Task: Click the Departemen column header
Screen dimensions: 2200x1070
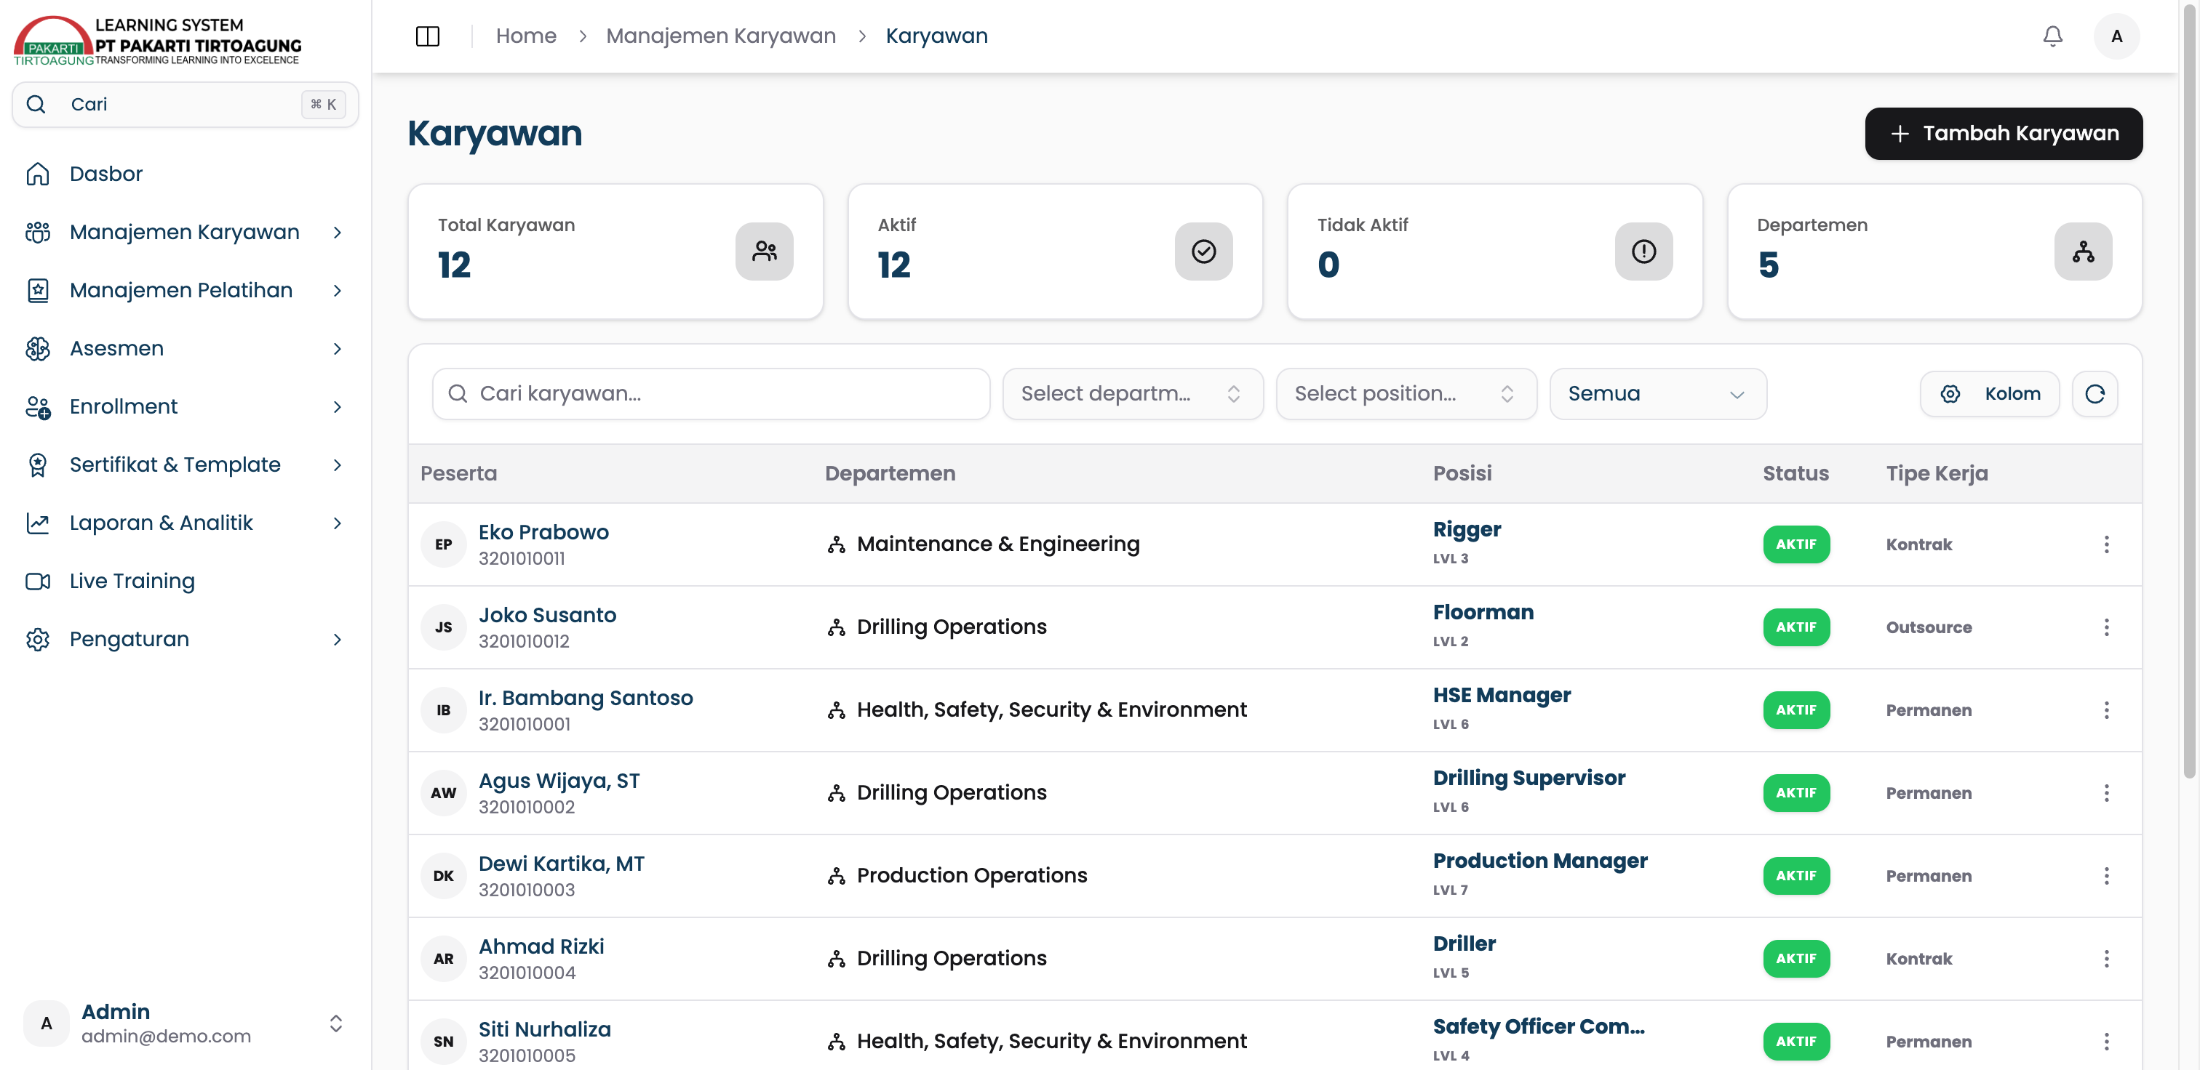Action: point(890,473)
